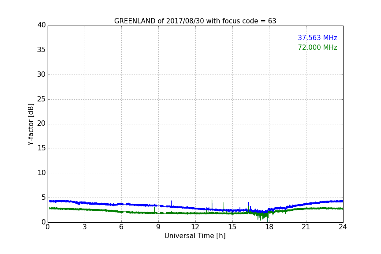Click the y-axis tick label '25'

coord(41,99)
